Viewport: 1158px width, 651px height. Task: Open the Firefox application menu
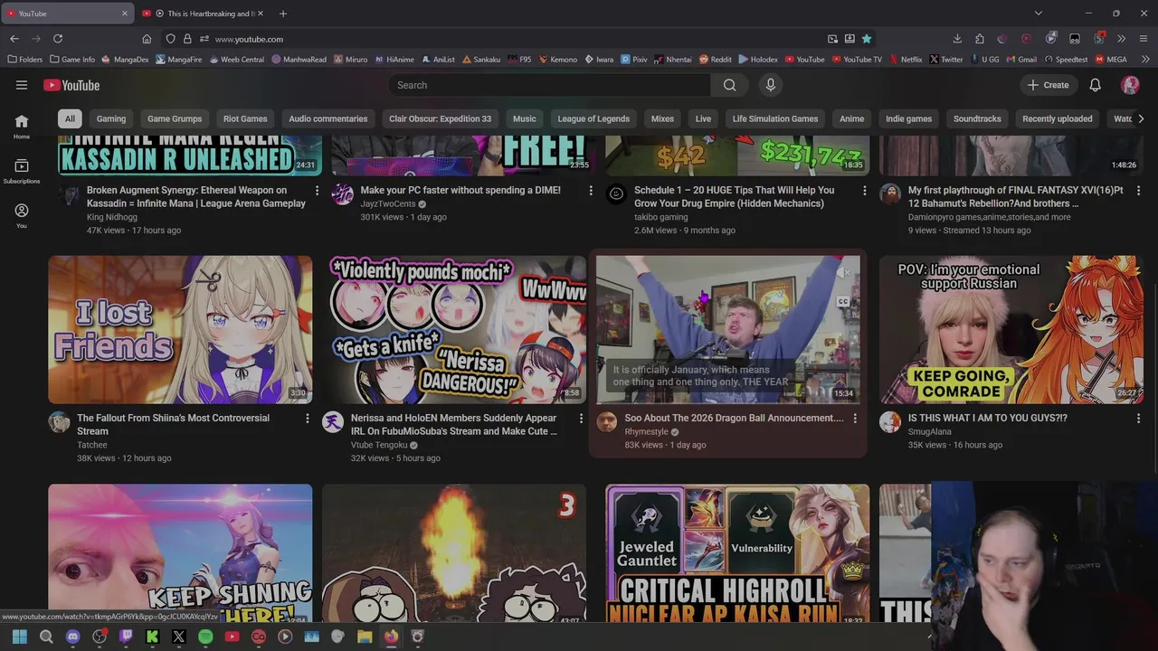tap(1144, 39)
